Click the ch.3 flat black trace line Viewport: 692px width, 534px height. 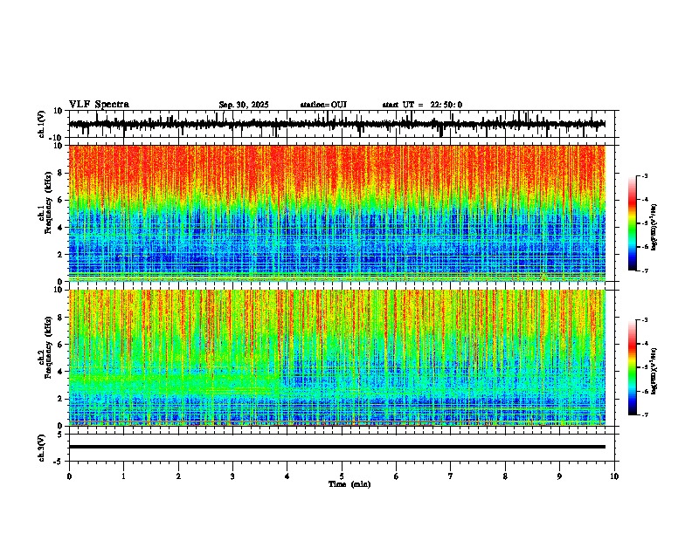(337, 447)
